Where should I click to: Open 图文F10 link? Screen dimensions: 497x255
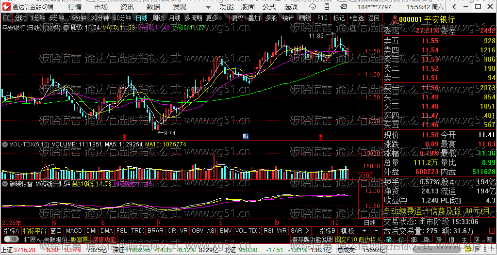(346, 239)
